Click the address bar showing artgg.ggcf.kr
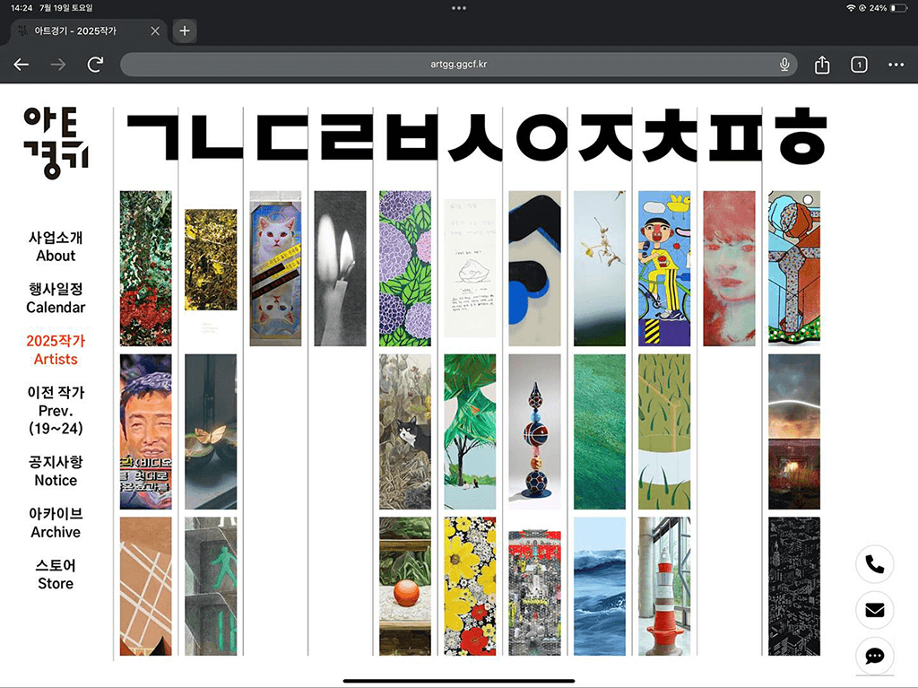 (457, 65)
